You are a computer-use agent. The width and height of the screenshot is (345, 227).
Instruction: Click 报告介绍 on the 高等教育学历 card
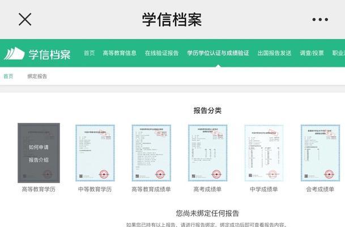pyautogui.click(x=39, y=160)
